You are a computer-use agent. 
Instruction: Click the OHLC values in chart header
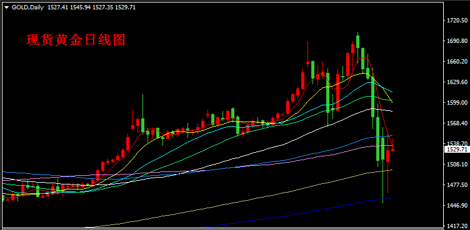coord(91,7)
